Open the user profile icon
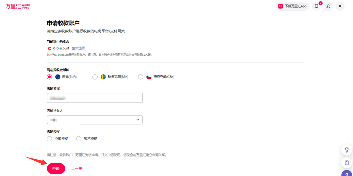353x176 pixels. (x=328, y=6)
